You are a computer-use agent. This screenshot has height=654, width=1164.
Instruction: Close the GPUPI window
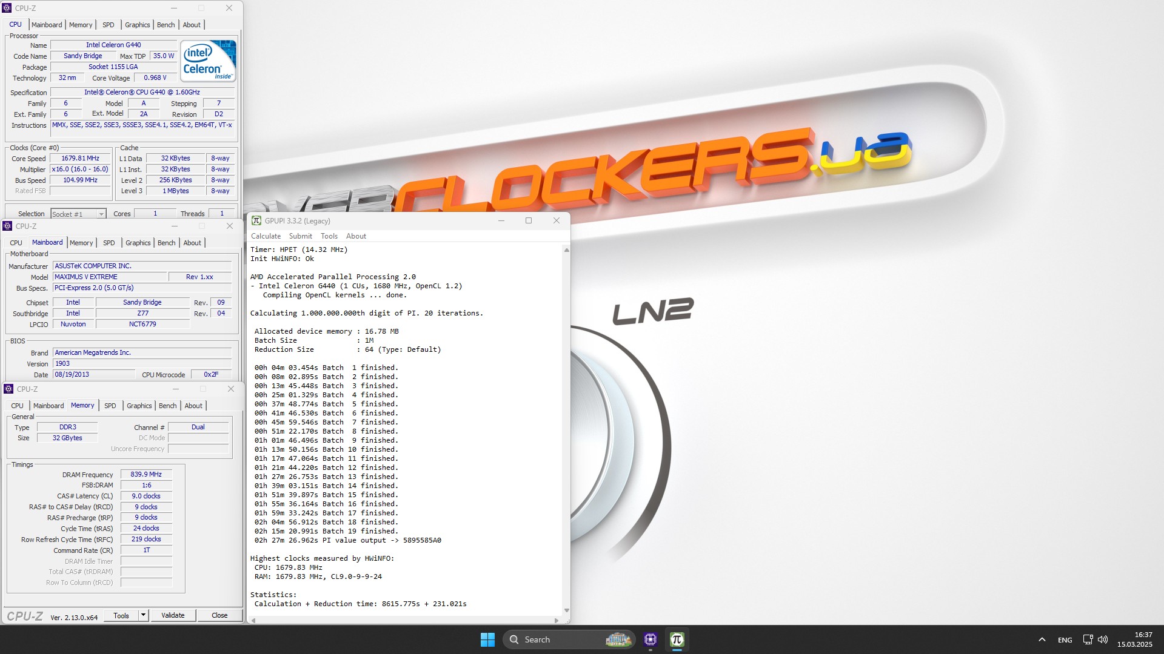(557, 220)
